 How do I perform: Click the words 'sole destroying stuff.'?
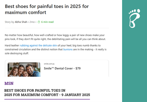click(17, 53)
